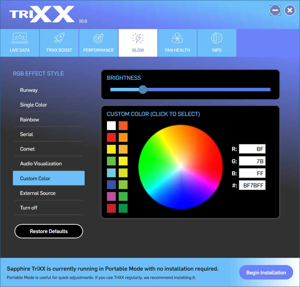Click the Begin Installation button
This screenshot has width=300, height=287.
(266, 272)
